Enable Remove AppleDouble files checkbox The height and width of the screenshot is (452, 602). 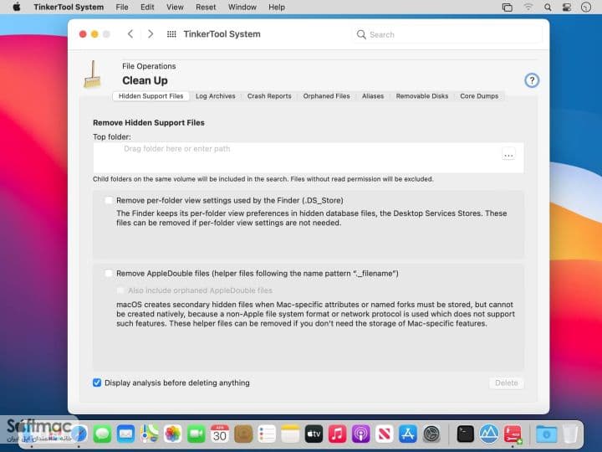point(109,273)
